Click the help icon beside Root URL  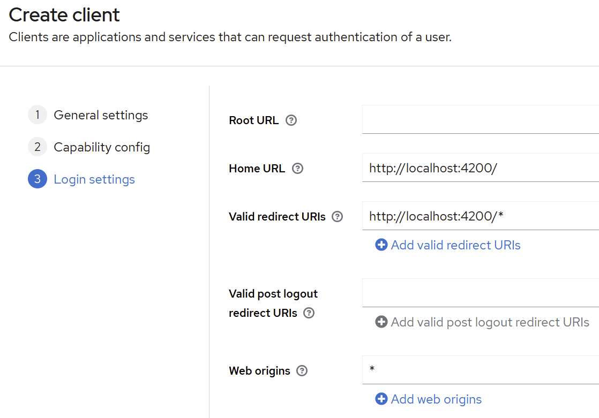click(291, 120)
